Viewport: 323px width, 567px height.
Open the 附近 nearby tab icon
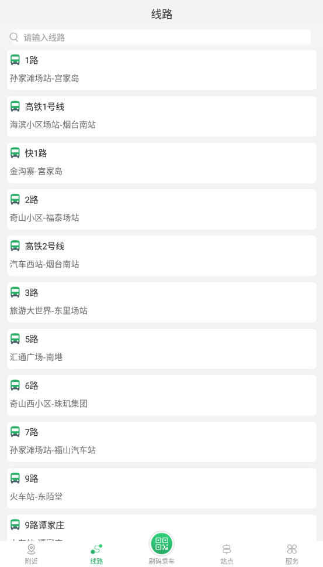[32, 549]
